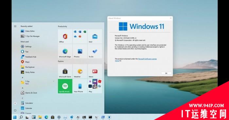229x120 pixels.
Task: Open the Weather tile
Action: click(x=80, y=71)
